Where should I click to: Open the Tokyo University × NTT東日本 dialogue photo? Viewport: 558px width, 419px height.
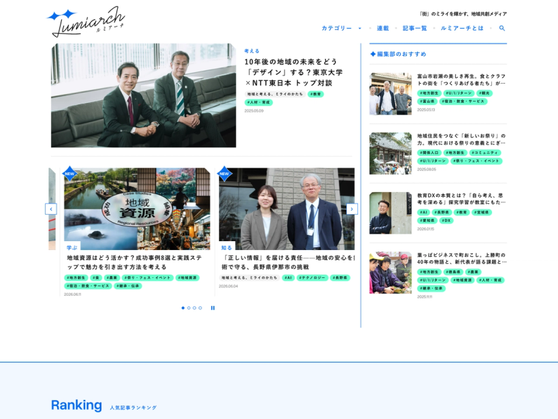pos(144,95)
